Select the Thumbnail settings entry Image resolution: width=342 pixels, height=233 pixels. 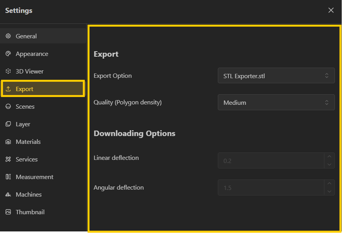pos(30,212)
